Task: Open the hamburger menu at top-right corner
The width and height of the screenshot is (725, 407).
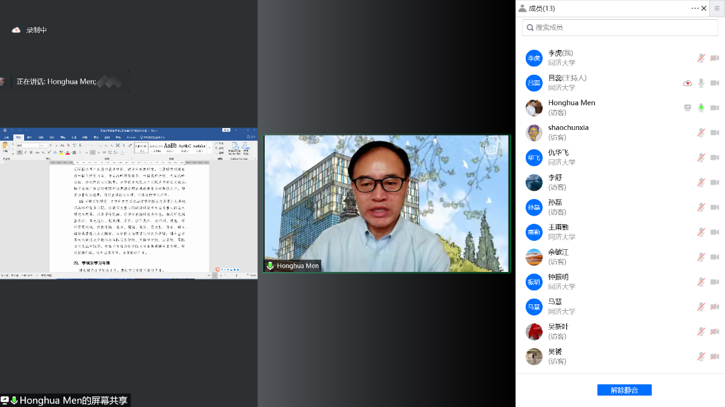Action: [x=717, y=8]
